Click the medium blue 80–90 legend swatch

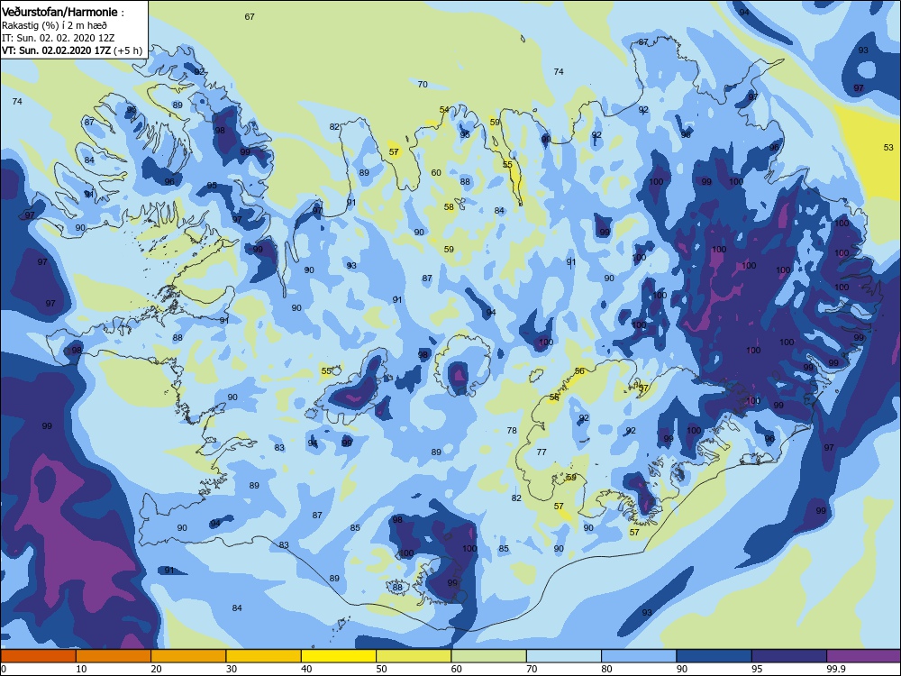[x=639, y=656]
